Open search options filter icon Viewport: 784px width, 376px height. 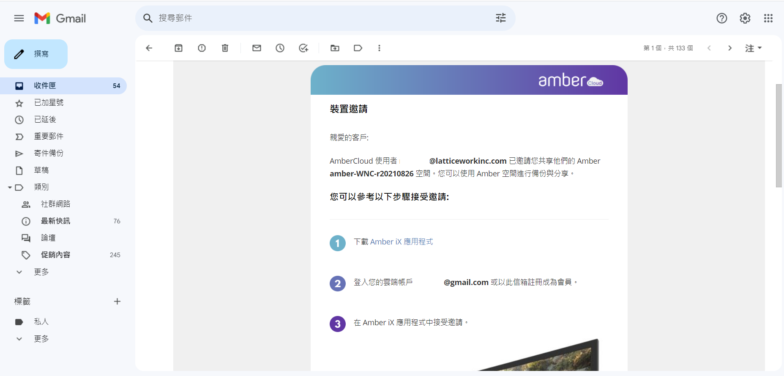(x=501, y=18)
